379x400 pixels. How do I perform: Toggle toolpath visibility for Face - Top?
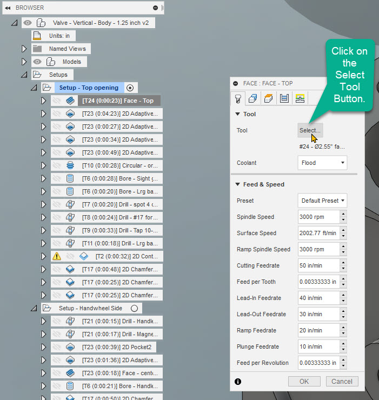57,101
